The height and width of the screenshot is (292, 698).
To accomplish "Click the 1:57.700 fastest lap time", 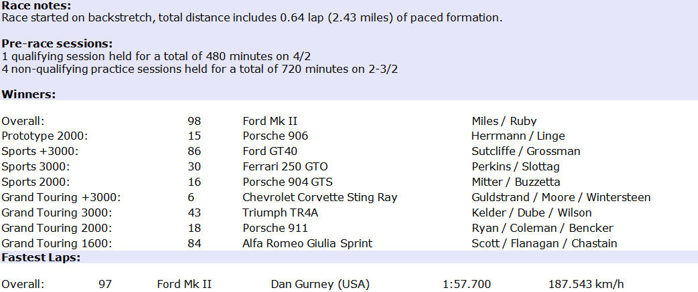I will [466, 285].
